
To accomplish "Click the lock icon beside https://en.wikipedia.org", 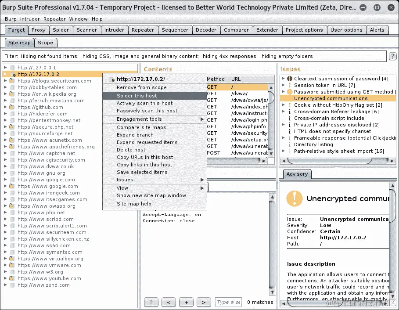I will coord(12,94).
